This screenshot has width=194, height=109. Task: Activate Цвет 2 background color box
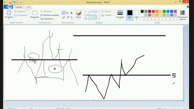click(x=137, y=15)
